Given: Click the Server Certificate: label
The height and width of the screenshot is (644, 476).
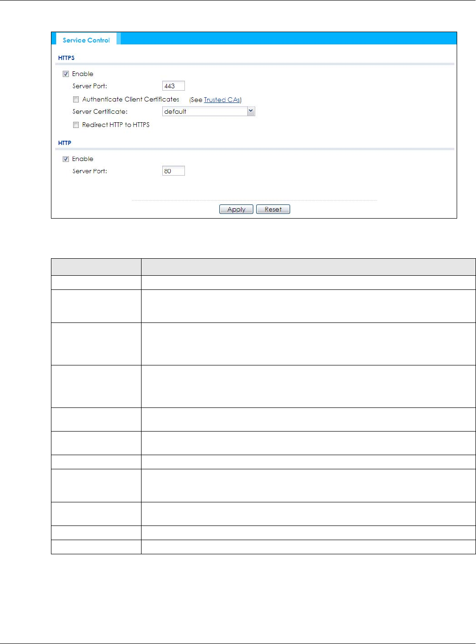Looking at the screenshot, I should pos(100,111).
